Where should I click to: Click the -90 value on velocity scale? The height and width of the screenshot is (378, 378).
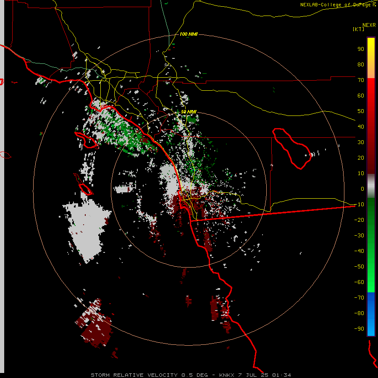[359, 329]
